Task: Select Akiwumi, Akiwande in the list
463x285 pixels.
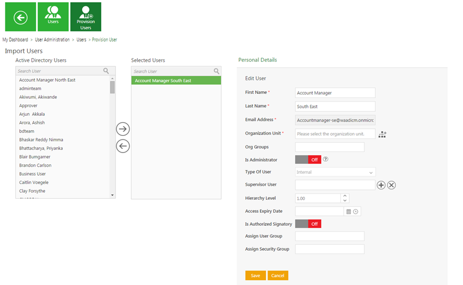Action: 38,97
